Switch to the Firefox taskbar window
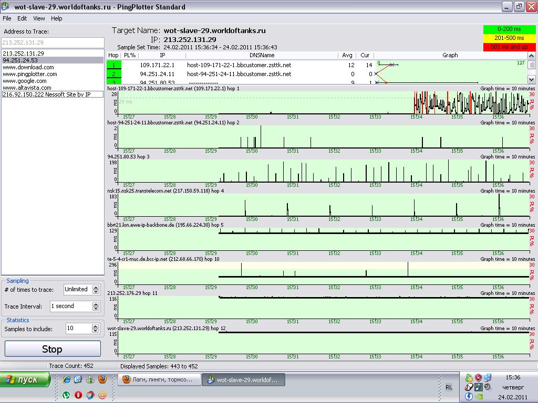 coord(159,379)
